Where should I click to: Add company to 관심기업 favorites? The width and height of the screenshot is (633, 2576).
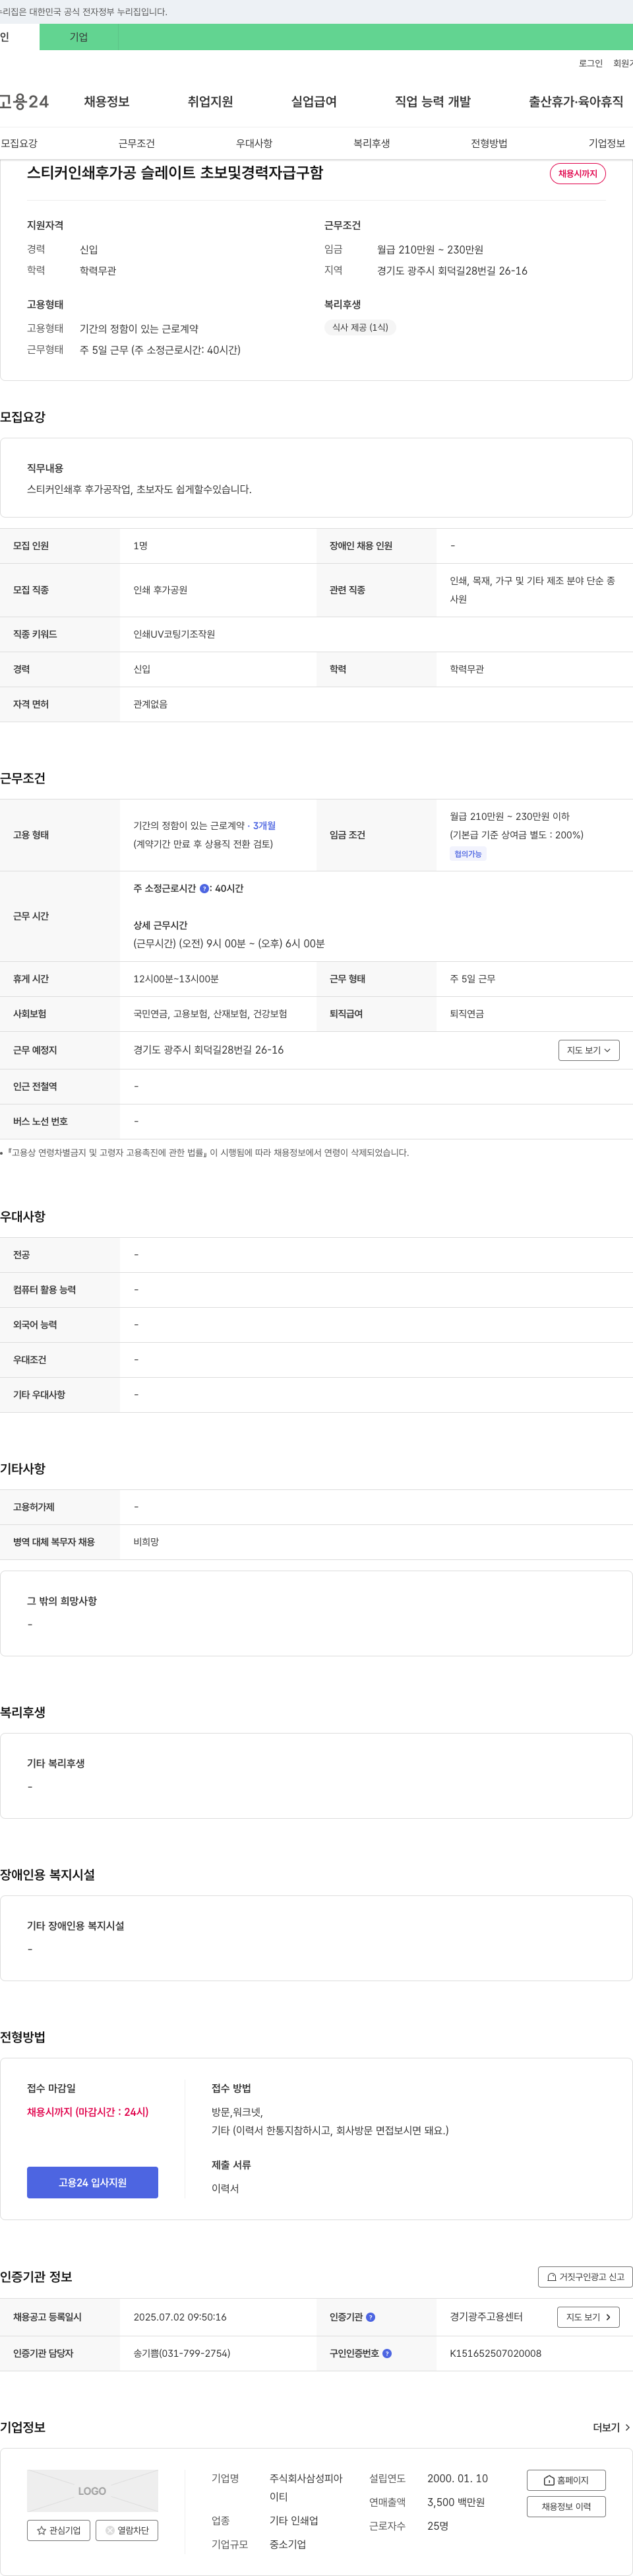59,2530
